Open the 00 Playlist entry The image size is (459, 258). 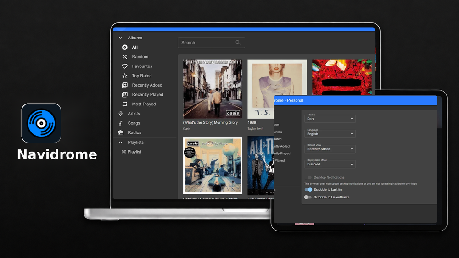131,152
